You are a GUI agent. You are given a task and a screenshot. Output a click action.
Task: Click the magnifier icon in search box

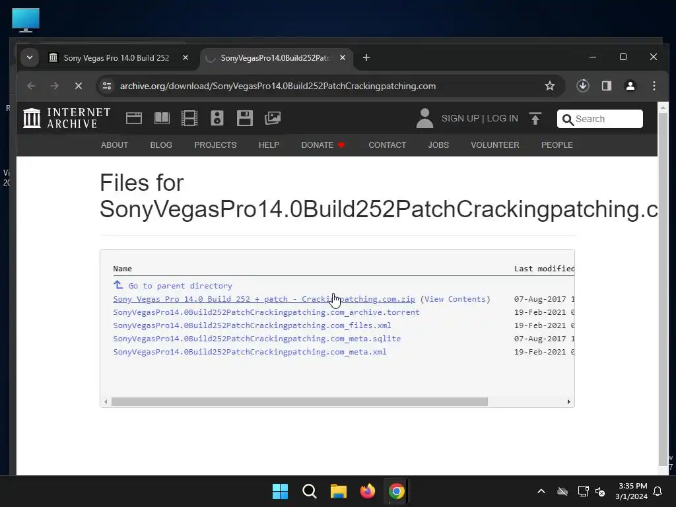pyautogui.click(x=568, y=119)
